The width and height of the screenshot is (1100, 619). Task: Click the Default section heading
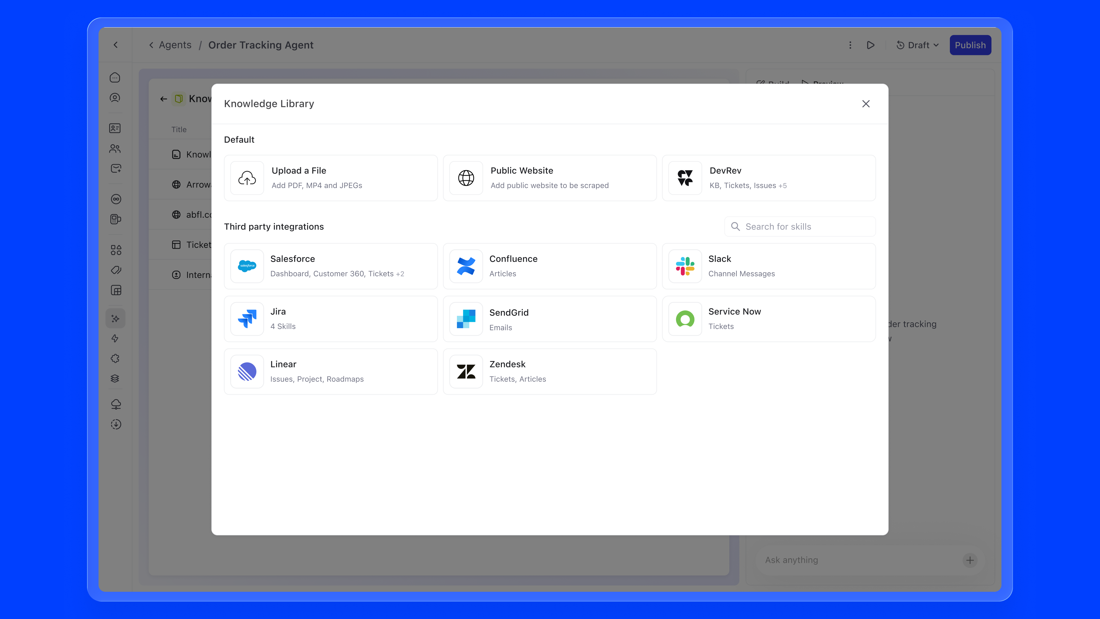tap(239, 140)
